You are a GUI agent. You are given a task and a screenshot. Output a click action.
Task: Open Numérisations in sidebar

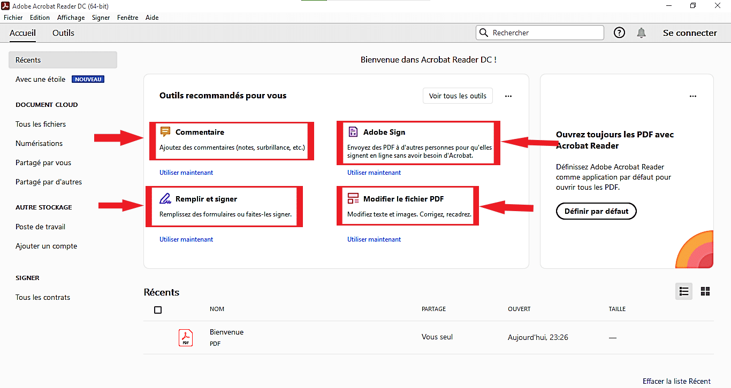pyautogui.click(x=39, y=143)
